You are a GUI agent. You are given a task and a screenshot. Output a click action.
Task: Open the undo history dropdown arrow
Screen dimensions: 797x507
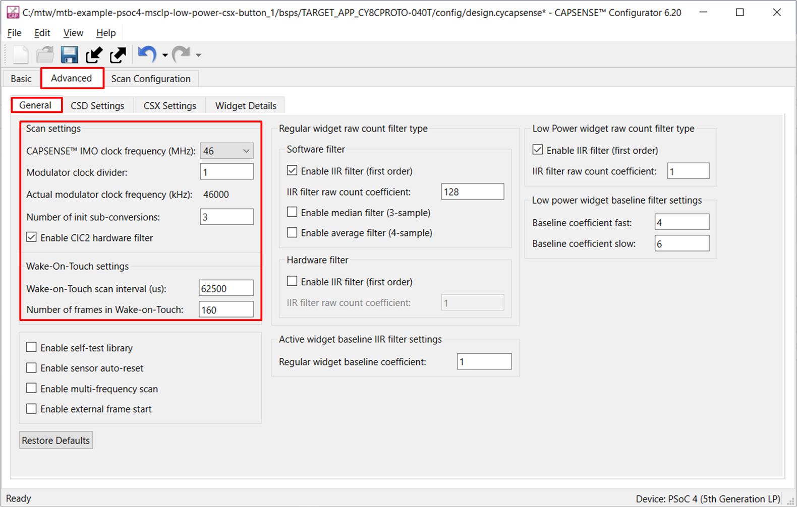165,55
